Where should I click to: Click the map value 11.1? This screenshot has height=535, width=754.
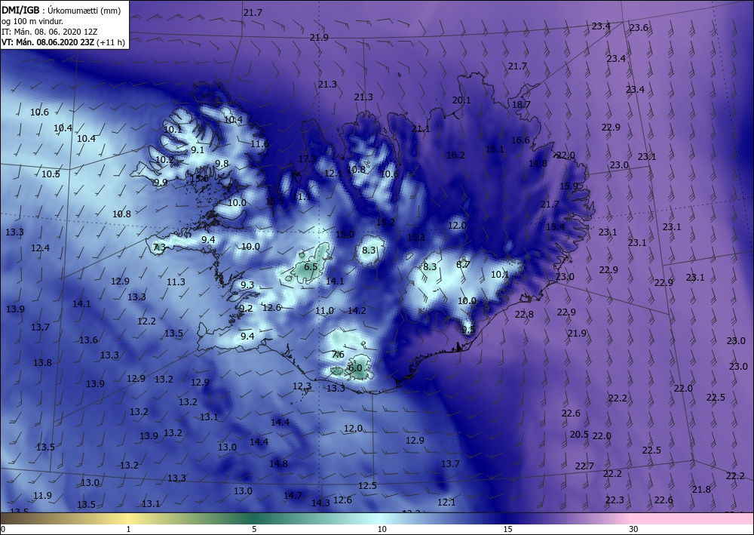click(x=302, y=196)
